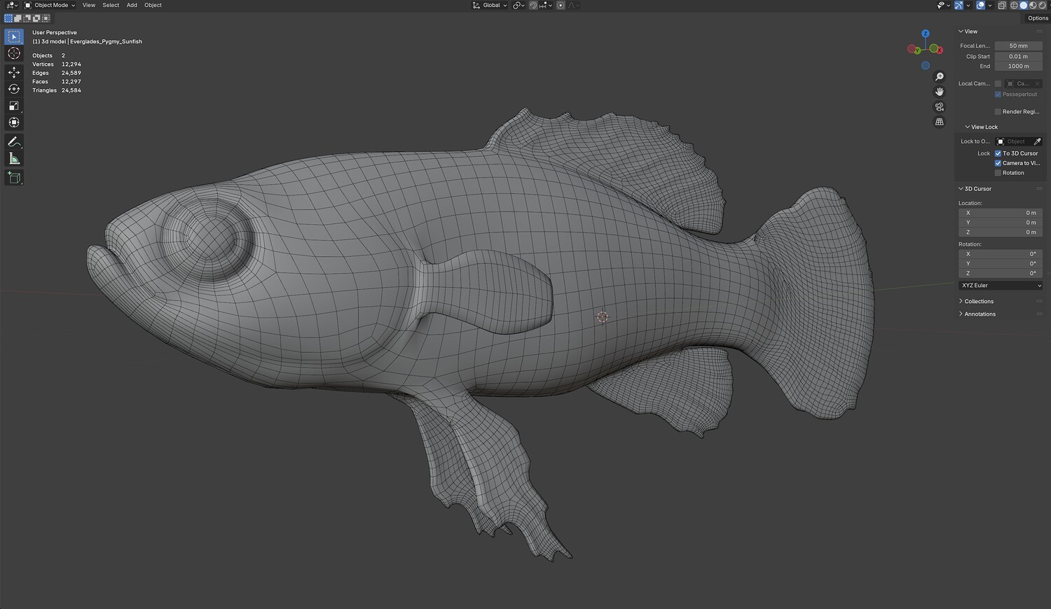The width and height of the screenshot is (1051, 609).
Task: Open the View menu
Action: [x=89, y=5]
